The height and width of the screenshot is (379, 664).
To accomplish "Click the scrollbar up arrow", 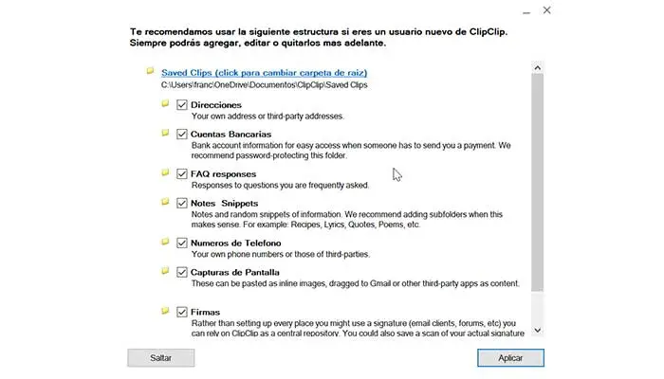I will tap(538, 69).
